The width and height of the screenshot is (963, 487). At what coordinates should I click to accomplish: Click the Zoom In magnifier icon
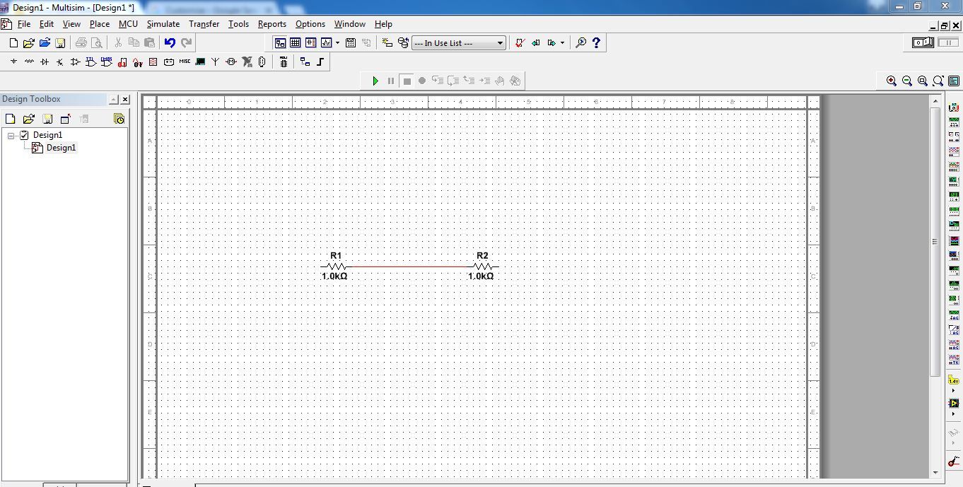click(x=892, y=80)
